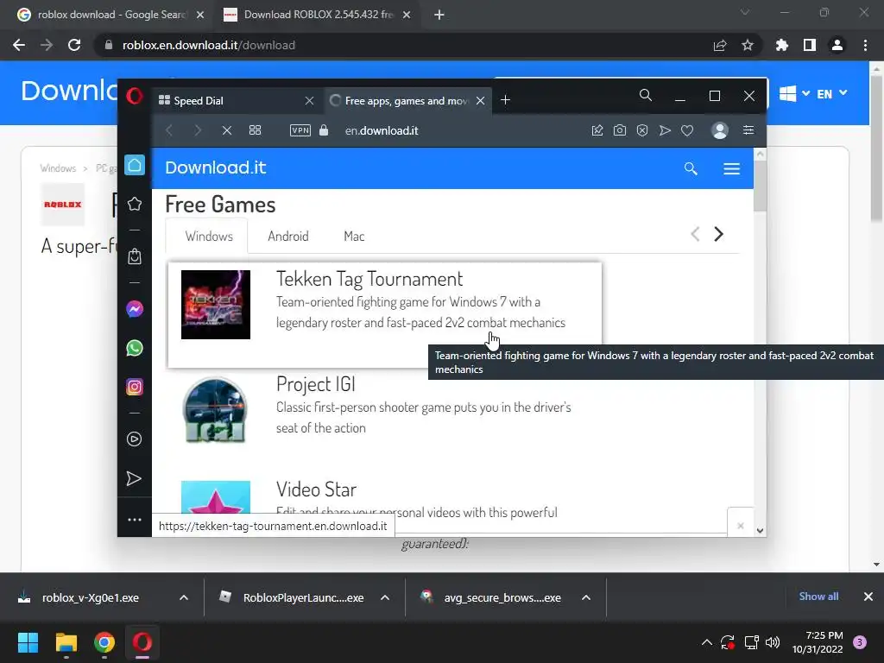Click Project IGI game thumbnail

tap(215, 410)
